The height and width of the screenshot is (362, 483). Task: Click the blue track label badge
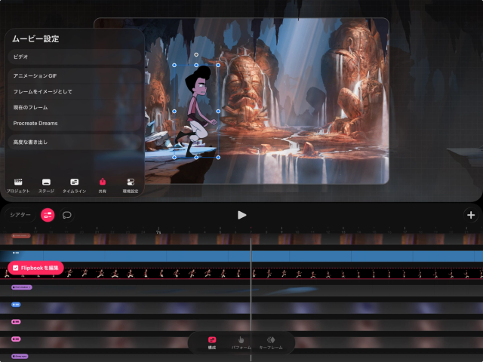pyautogui.click(x=16, y=305)
